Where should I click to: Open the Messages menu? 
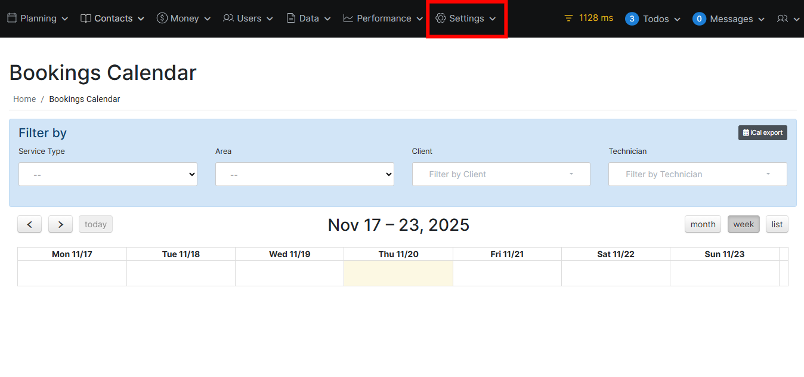click(x=729, y=19)
